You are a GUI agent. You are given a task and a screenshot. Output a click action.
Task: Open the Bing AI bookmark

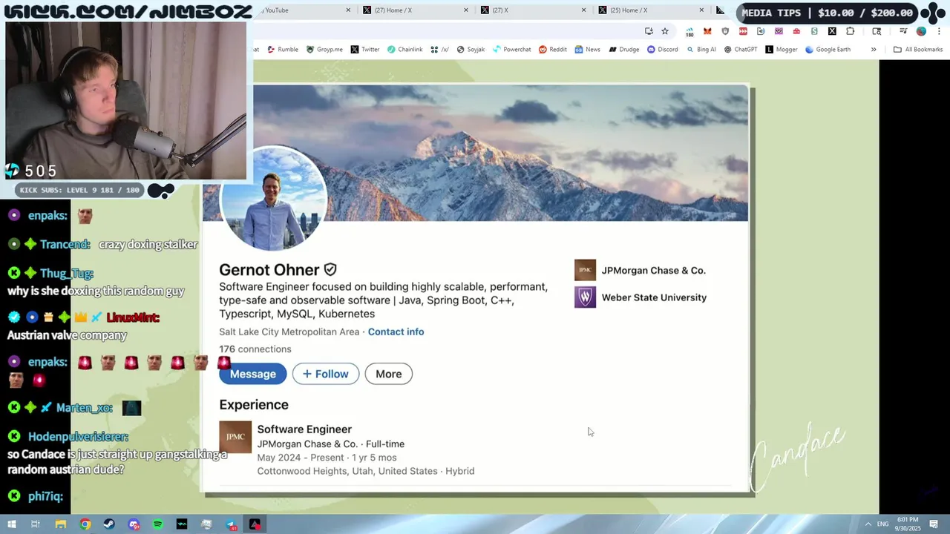(x=701, y=50)
